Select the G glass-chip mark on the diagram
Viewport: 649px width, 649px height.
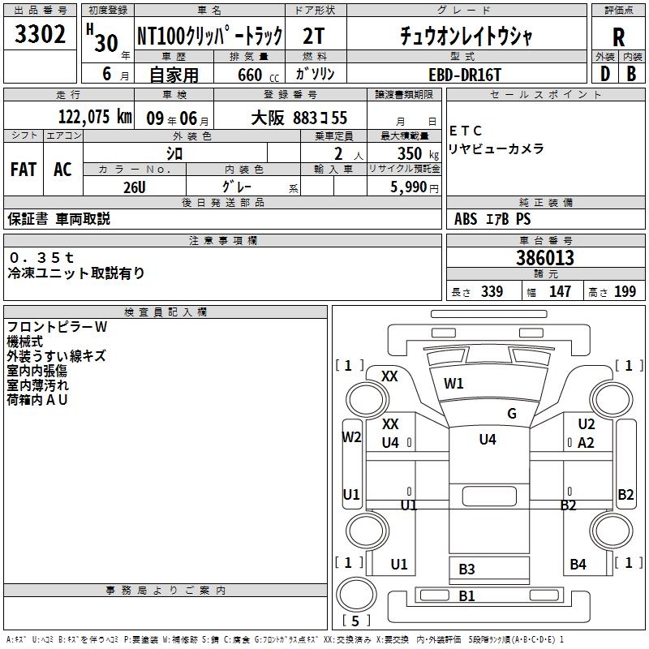pos(512,414)
